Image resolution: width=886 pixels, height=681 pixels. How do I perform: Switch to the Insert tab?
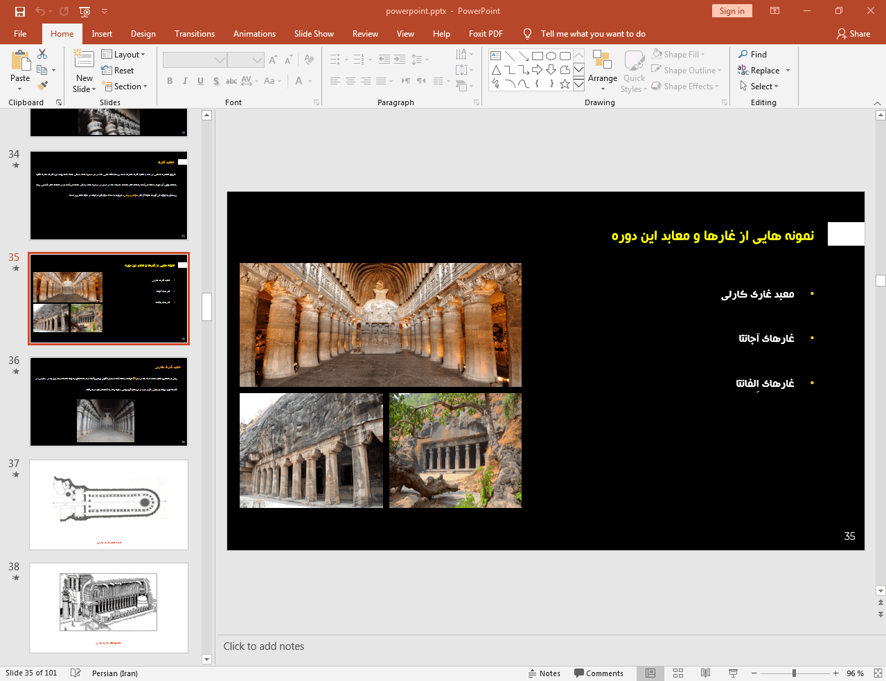click(102, 33)
